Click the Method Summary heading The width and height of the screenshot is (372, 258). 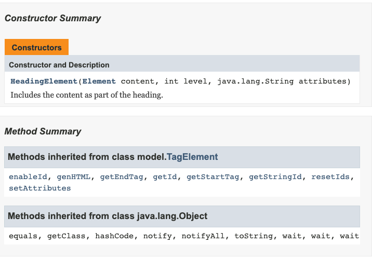[43, 131]
